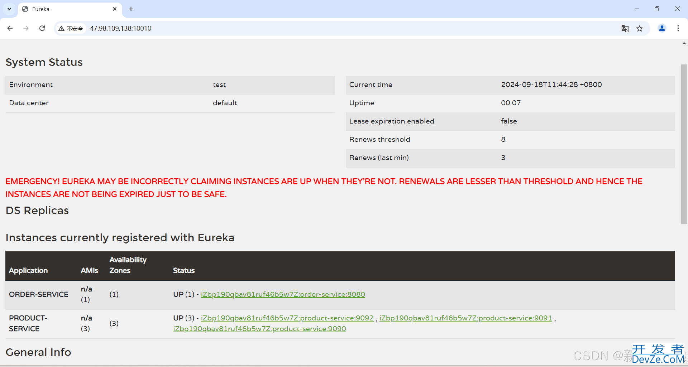Screen dimensions: 688x367
Task: Click the System Status heading
Action: pyautogui.click(x=44, y=62)
